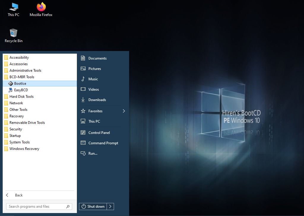This screenshot has height=216, width=304.
Task: Expand the Windows Recovery folder
Action: pyautogui.click(x=24, y=149)
